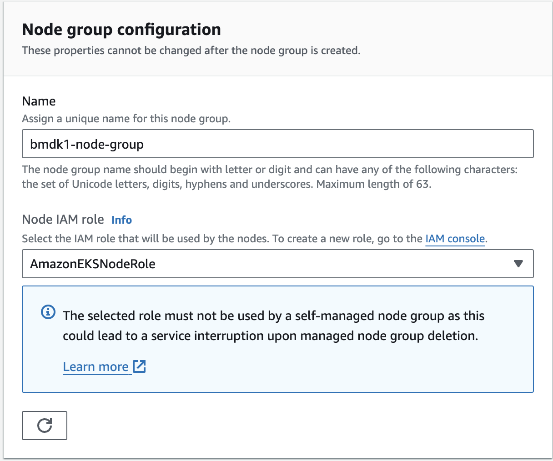Click the info circle icon in the alert
This screenshot has height=461, width=553.
coord(48,312)
